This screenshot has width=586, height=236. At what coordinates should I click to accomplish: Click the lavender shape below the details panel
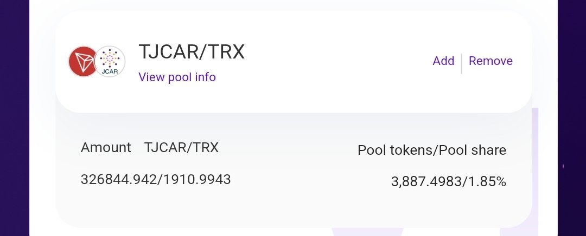(x=367, y=232)
